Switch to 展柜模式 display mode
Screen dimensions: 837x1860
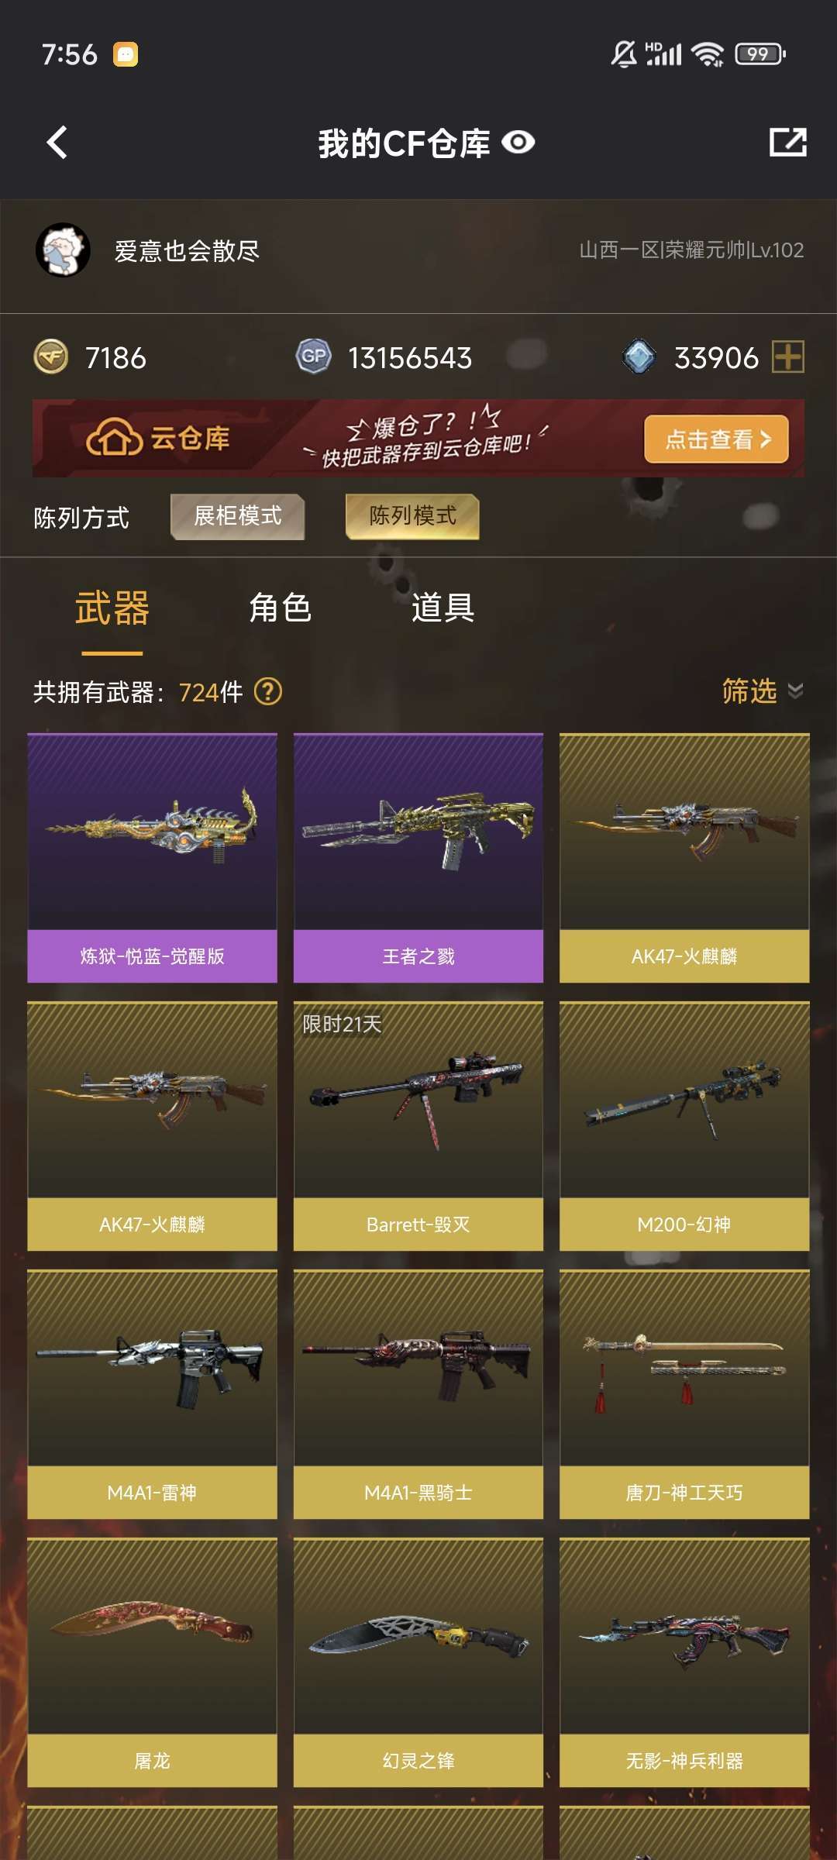pyautogui.click(x=237, y=516)
